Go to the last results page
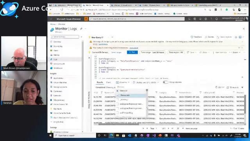The width and height of the screenshot is (250, 141). 172,128
